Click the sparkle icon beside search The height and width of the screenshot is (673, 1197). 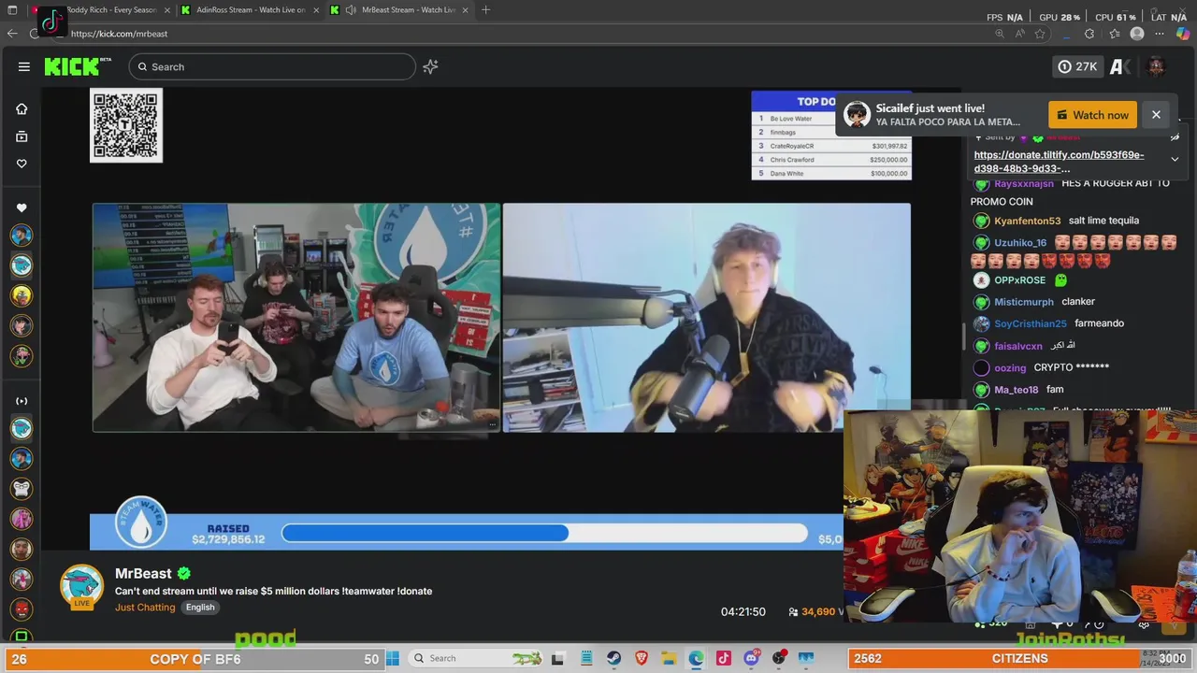point(430,66)
